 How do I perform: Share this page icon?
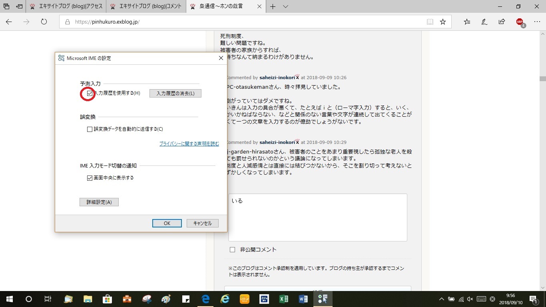point(502,22)
